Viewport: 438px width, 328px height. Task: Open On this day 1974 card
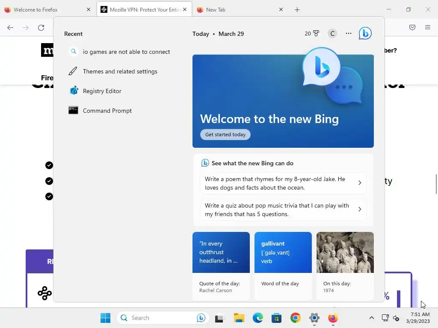[x=345, y=266]
